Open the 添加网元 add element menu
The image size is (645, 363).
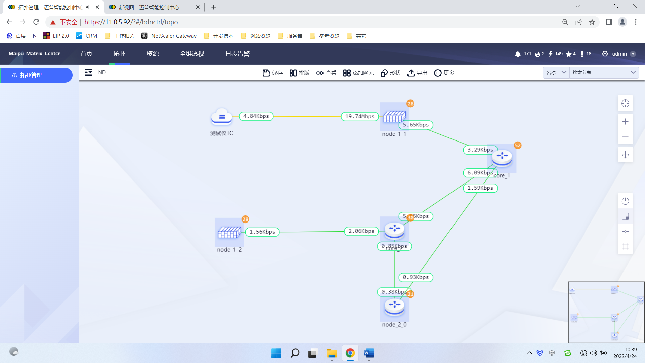(x=358, y=73)
